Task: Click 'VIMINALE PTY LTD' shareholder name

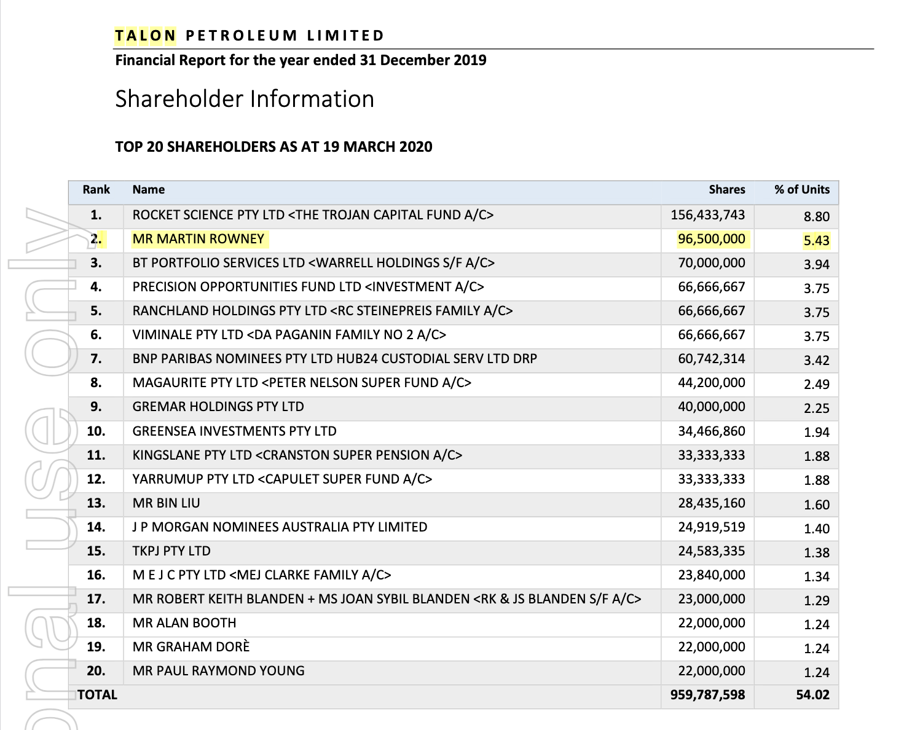Action: click(x=188, y=335)
